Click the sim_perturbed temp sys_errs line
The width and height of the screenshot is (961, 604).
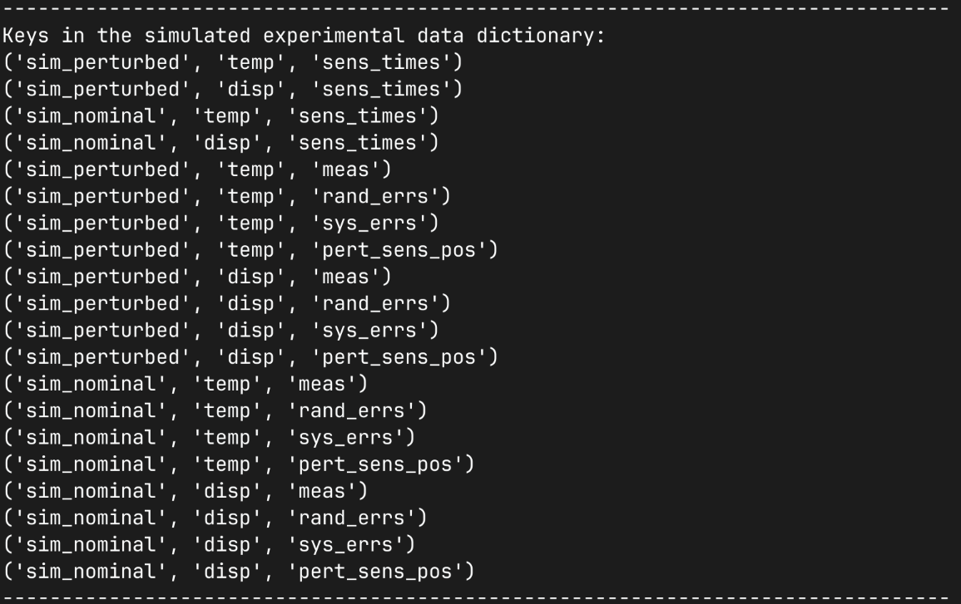221,223
